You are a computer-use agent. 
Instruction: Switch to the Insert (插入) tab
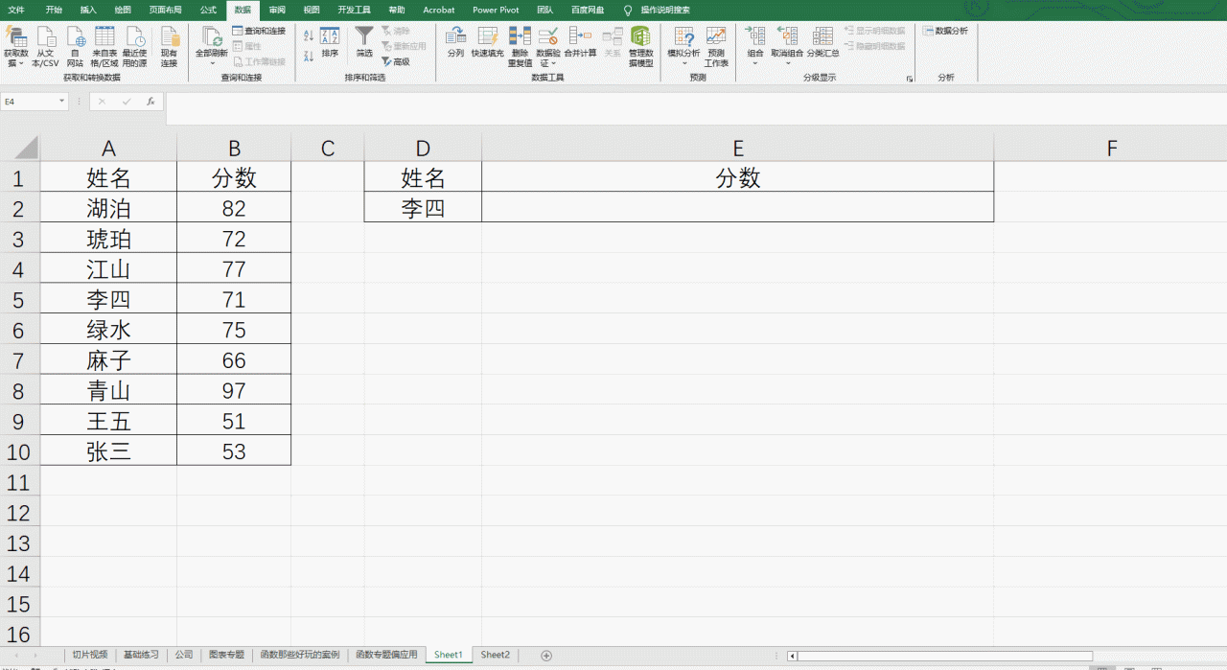point(88,10)
